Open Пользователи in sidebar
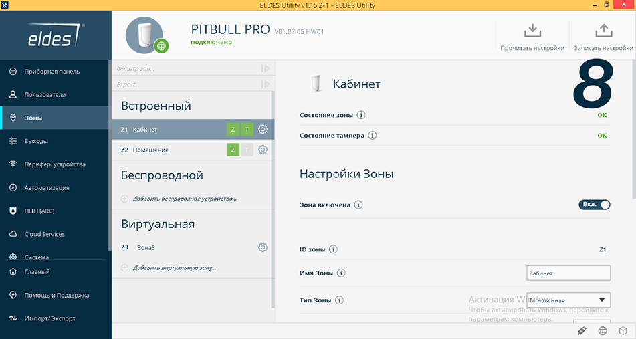636x339 pixels. coord(55,94)
